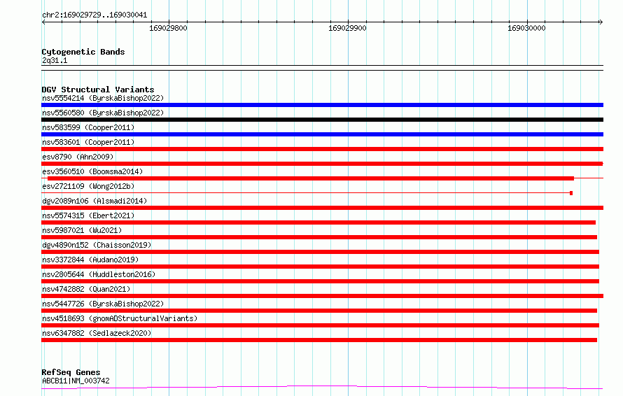The image size is (623, 396).
Task: Click the esv3560510 (Boomsma2014) label
Action: pyautogui.click(x=92, y=171)
